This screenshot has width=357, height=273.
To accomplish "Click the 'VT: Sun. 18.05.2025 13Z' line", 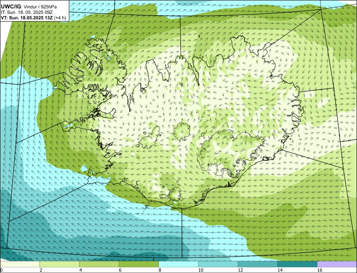I will pyautogui.click(x=27, y=18).
